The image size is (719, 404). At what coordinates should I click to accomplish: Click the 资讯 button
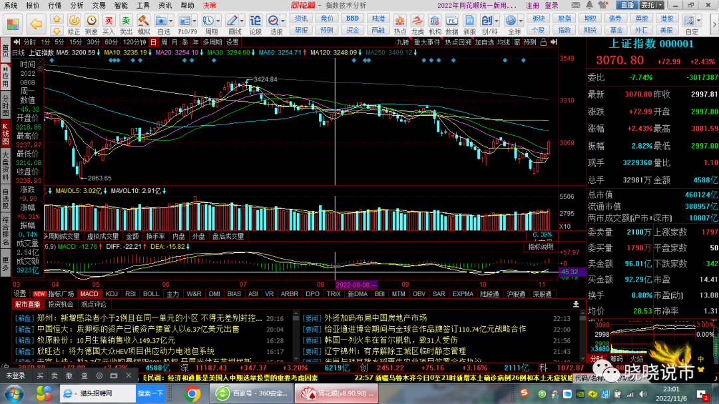(302, 19)
